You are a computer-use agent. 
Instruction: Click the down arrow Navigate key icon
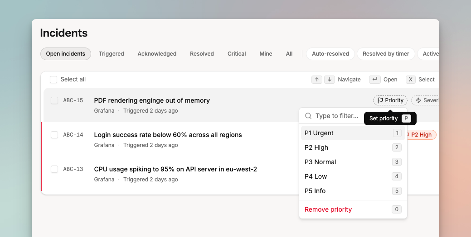click(330, 80)
